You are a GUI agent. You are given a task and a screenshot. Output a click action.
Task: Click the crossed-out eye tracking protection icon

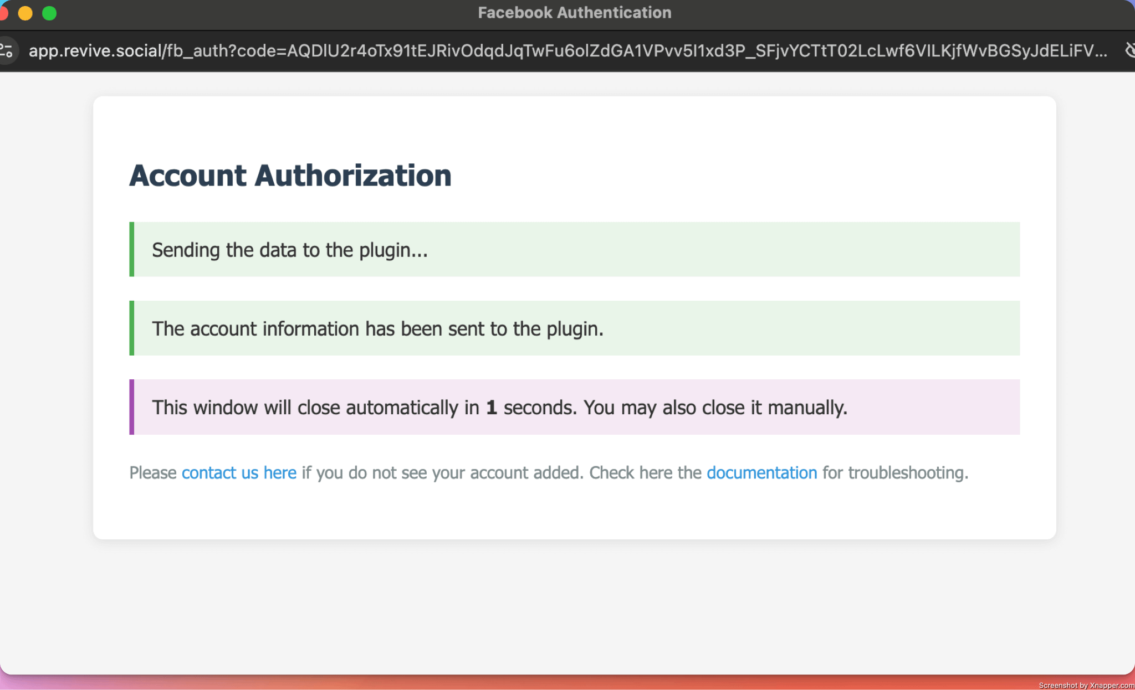(x=1129, y=51)
